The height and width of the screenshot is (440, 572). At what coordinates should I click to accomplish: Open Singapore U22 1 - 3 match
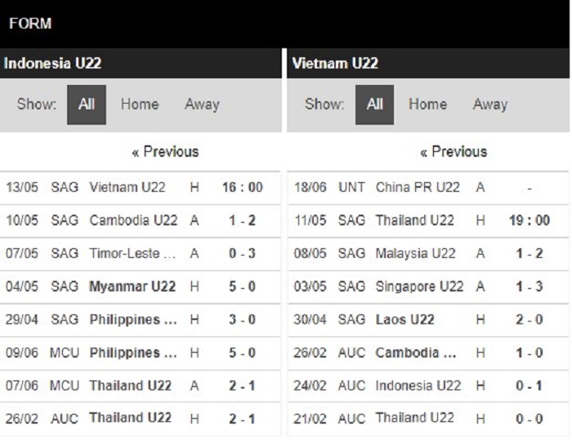coord(428,287)
